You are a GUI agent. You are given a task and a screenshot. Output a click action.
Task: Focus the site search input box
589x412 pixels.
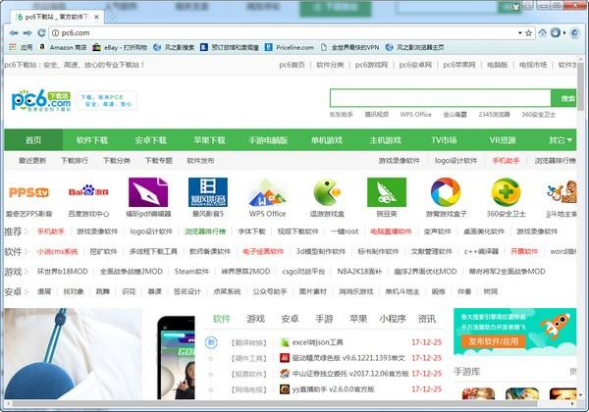click(440, 98)
